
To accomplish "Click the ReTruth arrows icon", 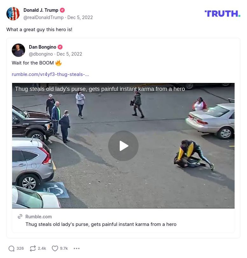I will click(x=33, y=248).
